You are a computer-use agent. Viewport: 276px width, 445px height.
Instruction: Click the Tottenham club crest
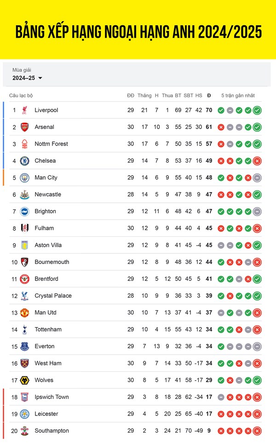[x=25, y=329]
